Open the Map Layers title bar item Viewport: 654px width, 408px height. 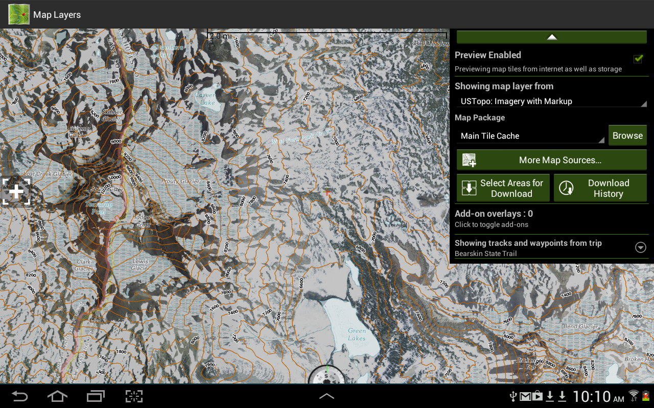[56, 14]
